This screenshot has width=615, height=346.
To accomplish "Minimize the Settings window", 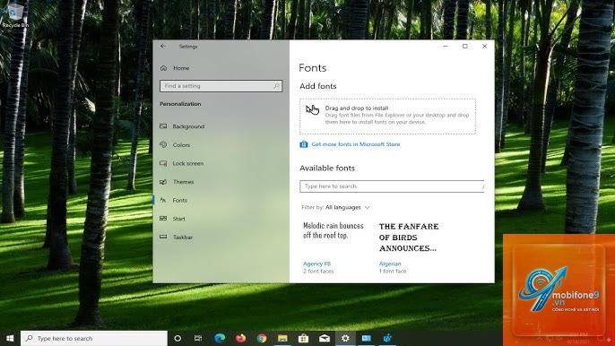I will (446, 47).
